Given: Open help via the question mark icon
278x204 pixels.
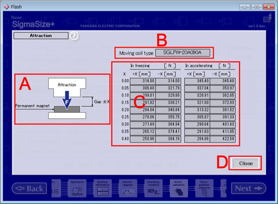Looking at the screenshot, I should coord(74,36).
